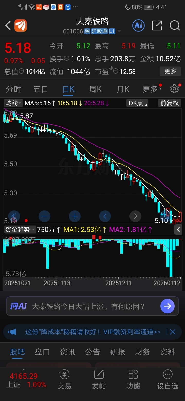Jump chart to earliest with double-left arrows
185x401 pixels.
(14, 216)
